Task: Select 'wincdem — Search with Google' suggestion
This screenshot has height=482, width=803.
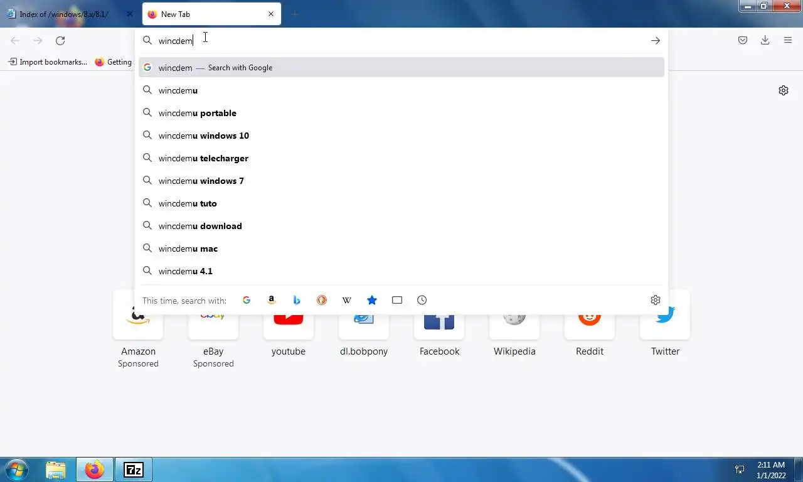Action: [401, 67]
